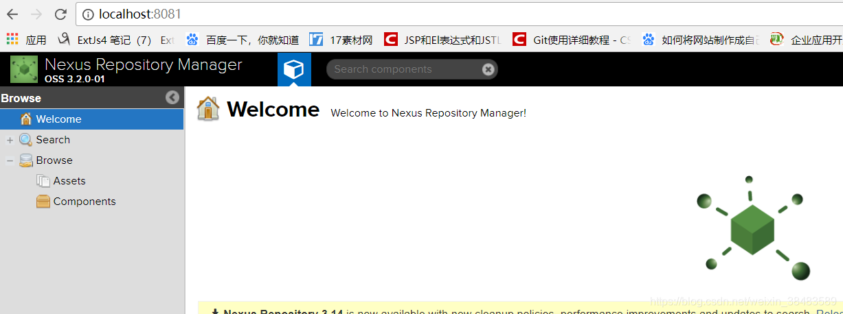Collapse the Browse side panel
Viewport: 843px width, 314px height.
click(x=172, y=98)
